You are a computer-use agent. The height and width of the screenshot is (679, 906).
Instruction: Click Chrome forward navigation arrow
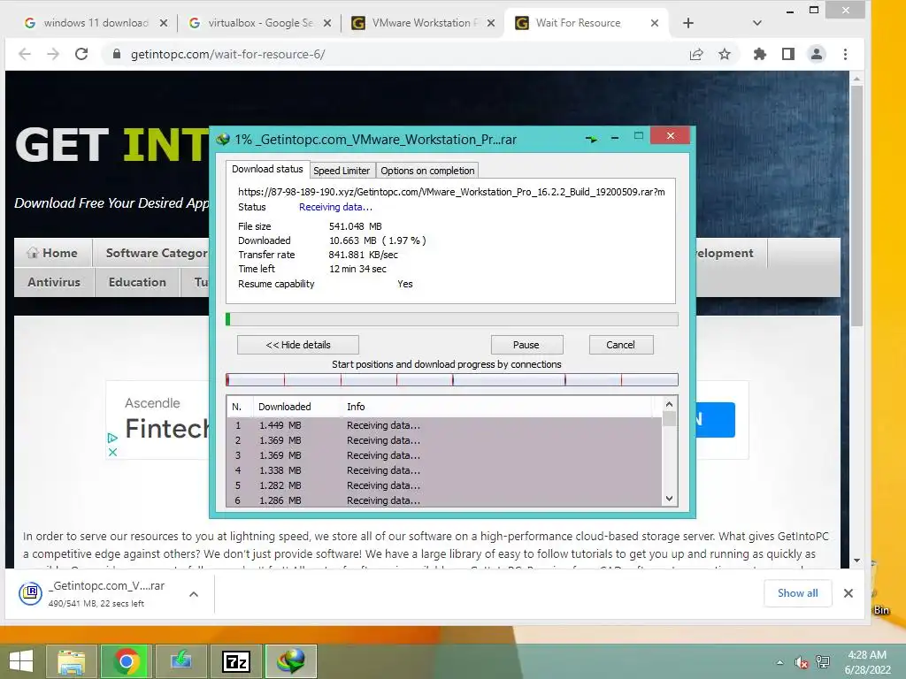52,54
